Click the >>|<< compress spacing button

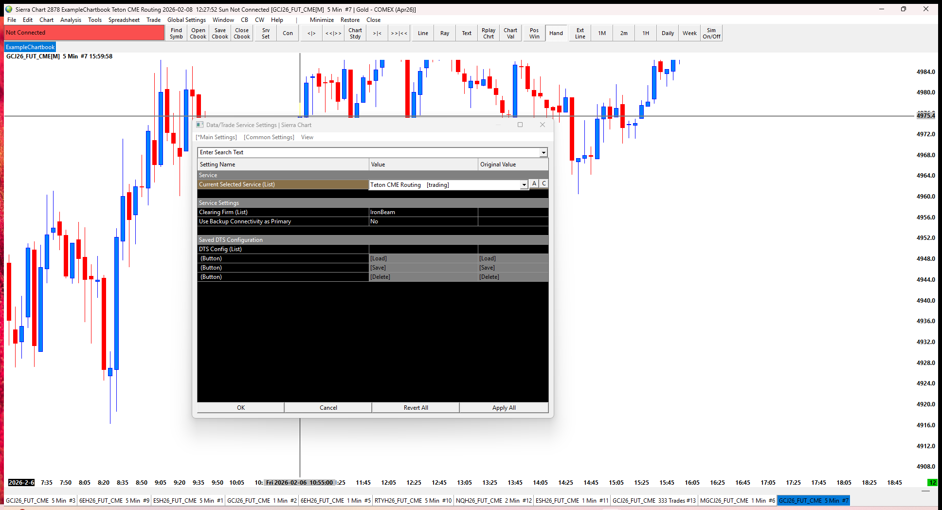[x=399, y=33]
